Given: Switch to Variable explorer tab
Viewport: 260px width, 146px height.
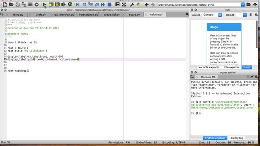Looking at the screenshot, I should pos(208,67).
